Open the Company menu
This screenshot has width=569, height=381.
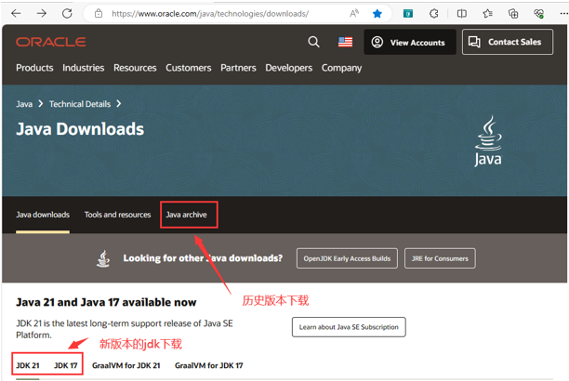pos(341,68)
